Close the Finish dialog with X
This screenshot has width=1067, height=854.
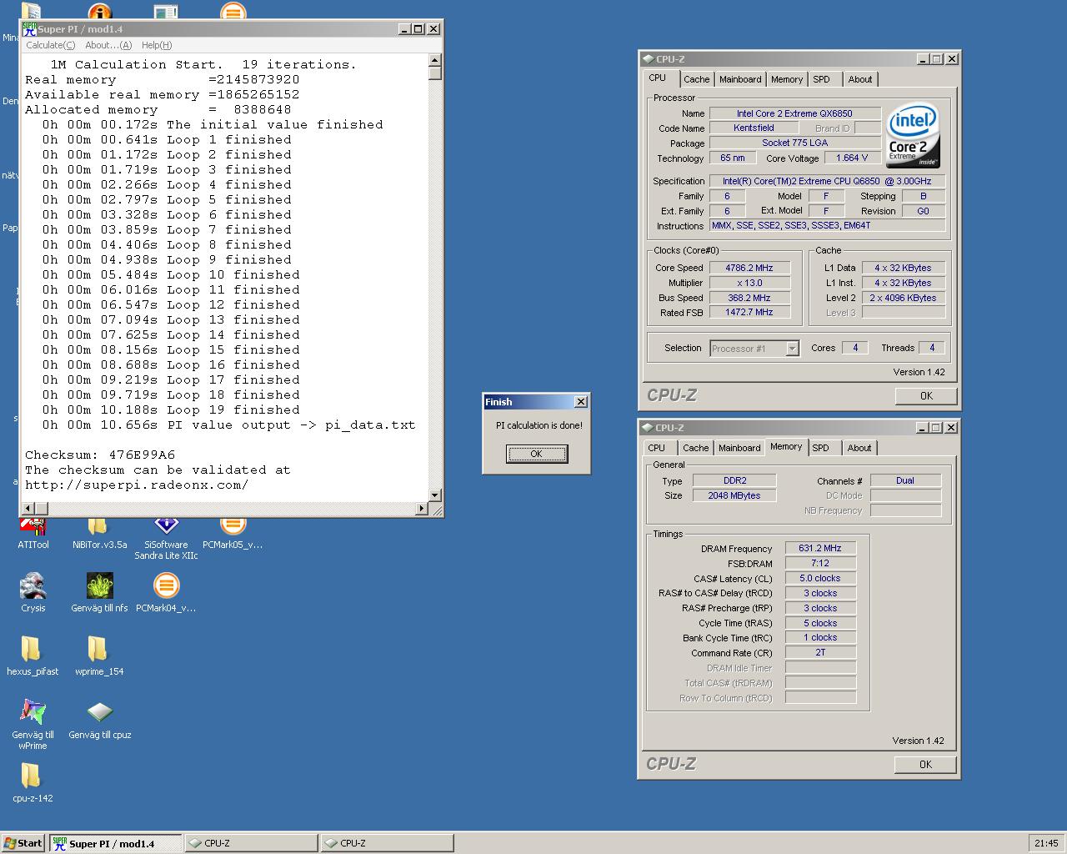[x=581, y=402]
